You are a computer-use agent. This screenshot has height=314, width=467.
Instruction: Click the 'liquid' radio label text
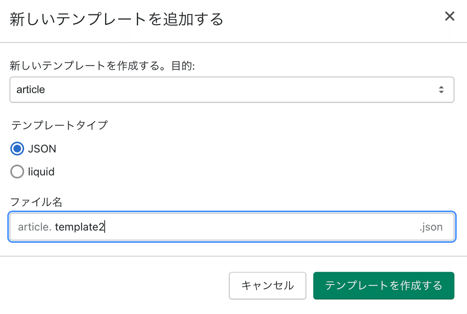[41, 172]
